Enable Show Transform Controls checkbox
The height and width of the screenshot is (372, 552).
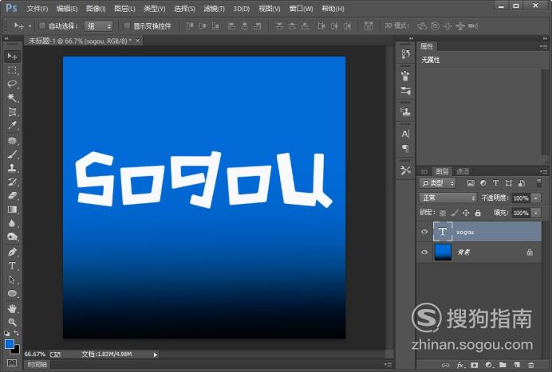(127, 25)
